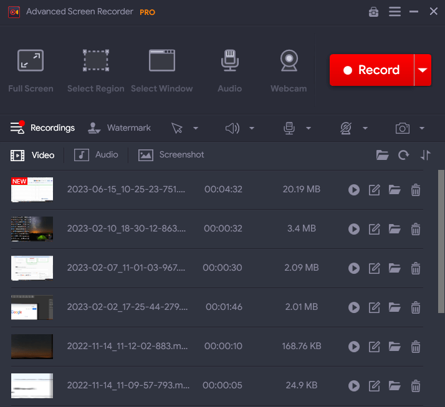The image size is (445, 407).
Task: Open recordings output folder icon
Action: point(382,155)
